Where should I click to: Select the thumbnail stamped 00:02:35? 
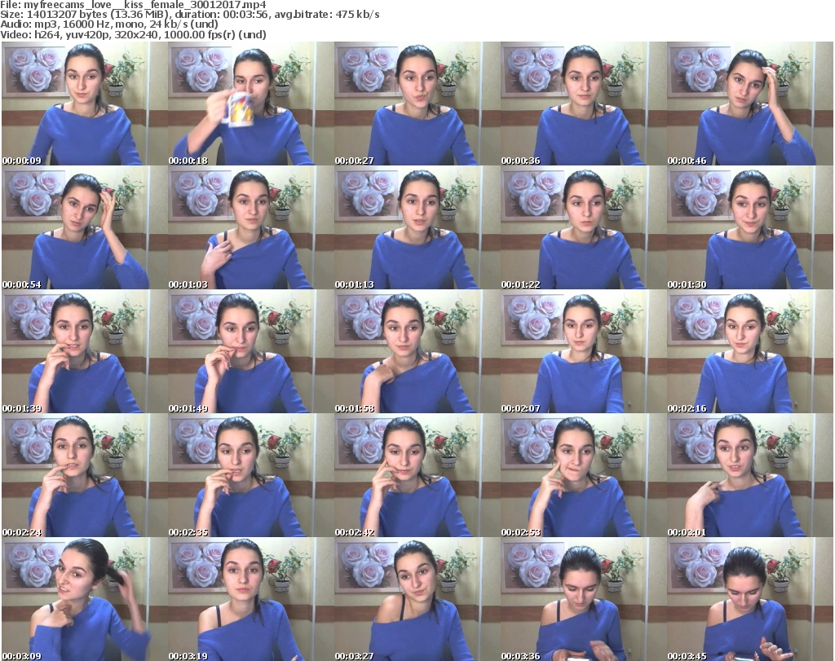[251, 475]
